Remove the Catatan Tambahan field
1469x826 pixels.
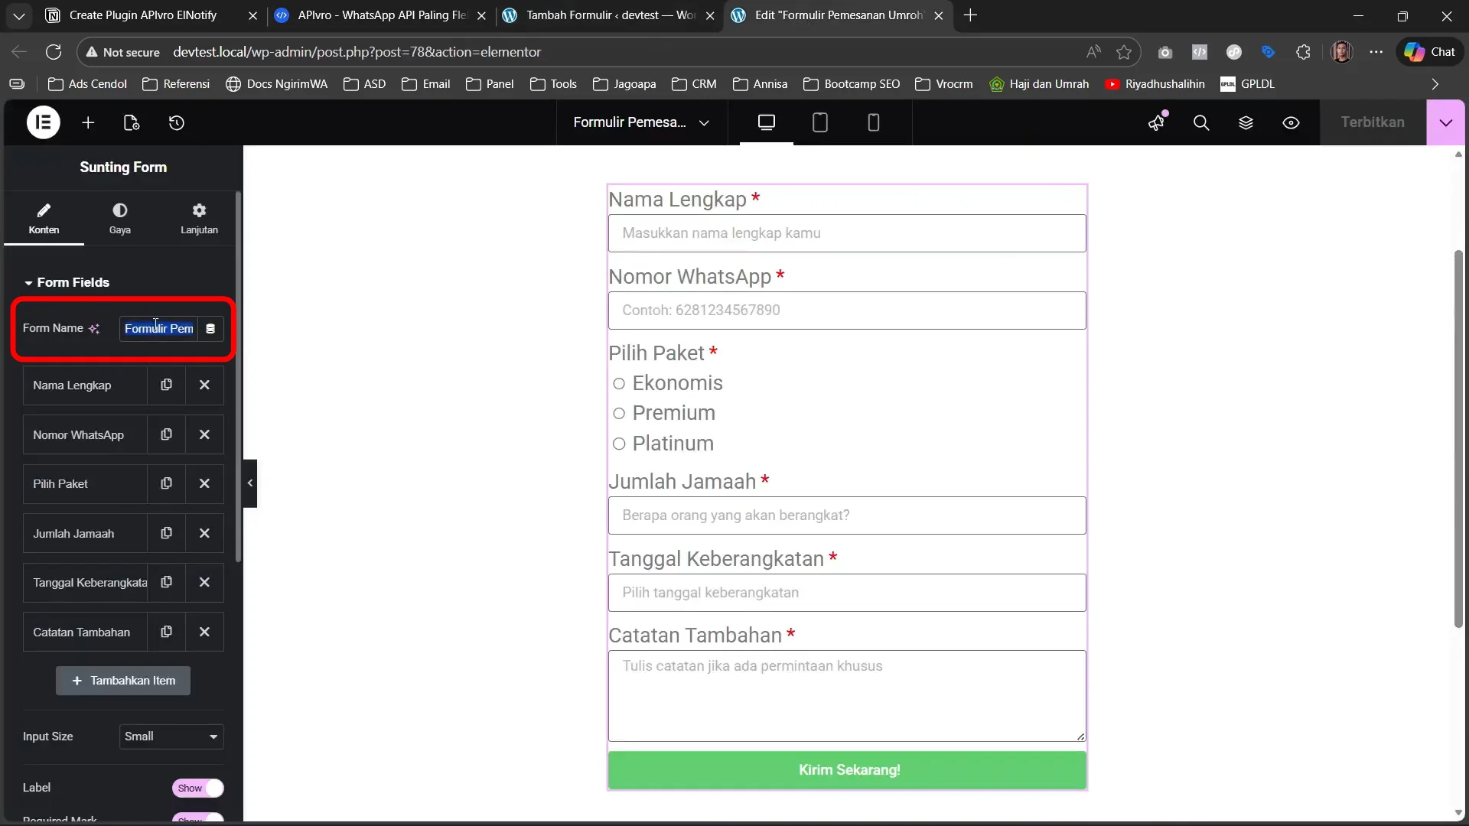tap(204, 633)
